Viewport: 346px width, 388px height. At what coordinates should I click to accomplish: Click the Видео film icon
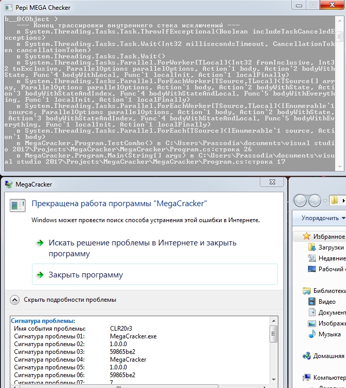click(312, 301)
